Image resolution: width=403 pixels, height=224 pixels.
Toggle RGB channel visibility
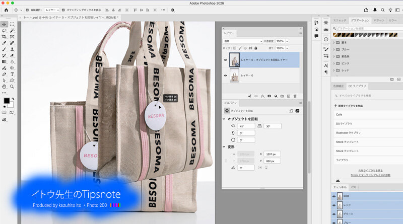click(x=334, y=196)
